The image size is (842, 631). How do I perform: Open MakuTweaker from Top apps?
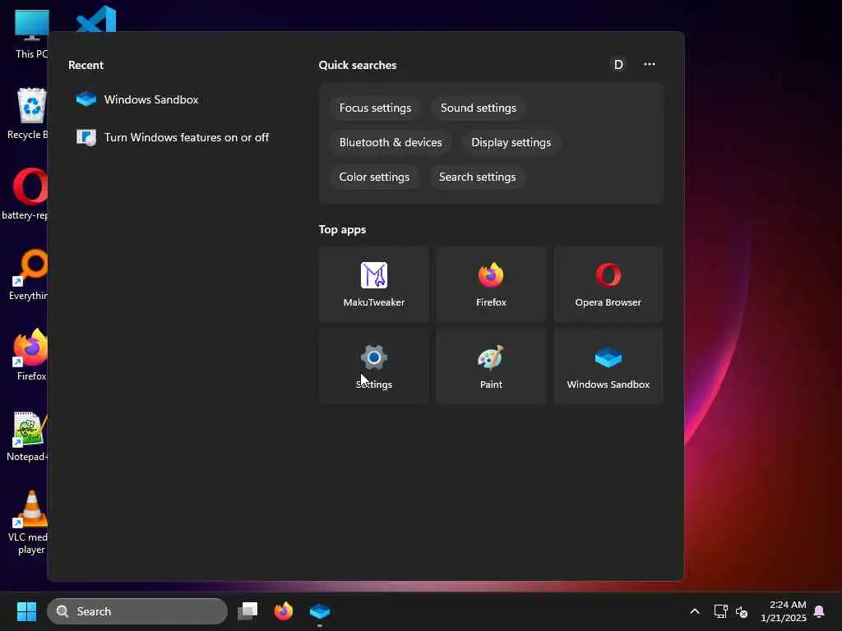(374, 284)
